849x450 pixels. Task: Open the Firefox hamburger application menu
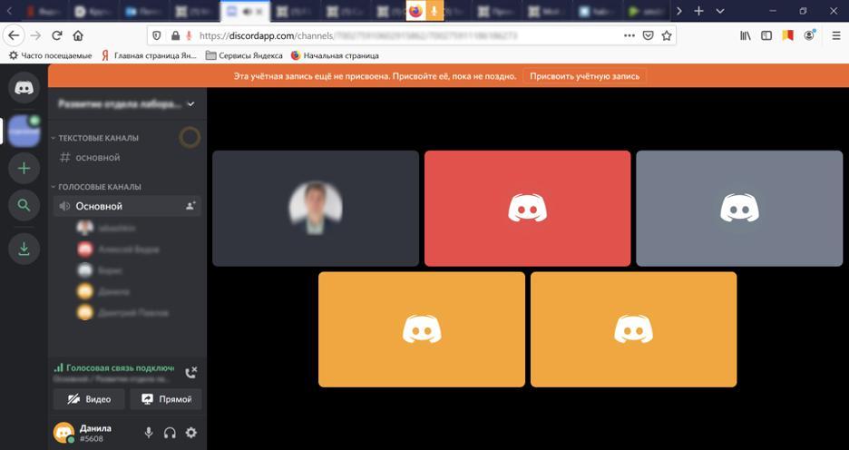tap(836, 35)
